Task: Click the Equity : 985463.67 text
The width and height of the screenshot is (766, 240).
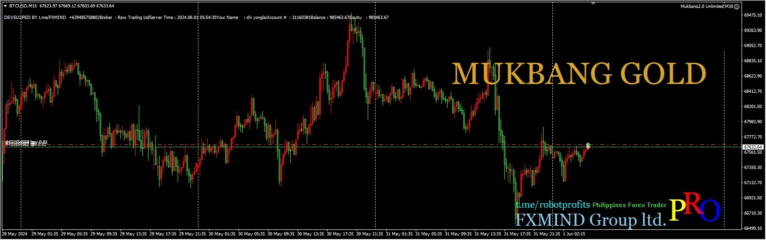Action: tap(369, 18)
